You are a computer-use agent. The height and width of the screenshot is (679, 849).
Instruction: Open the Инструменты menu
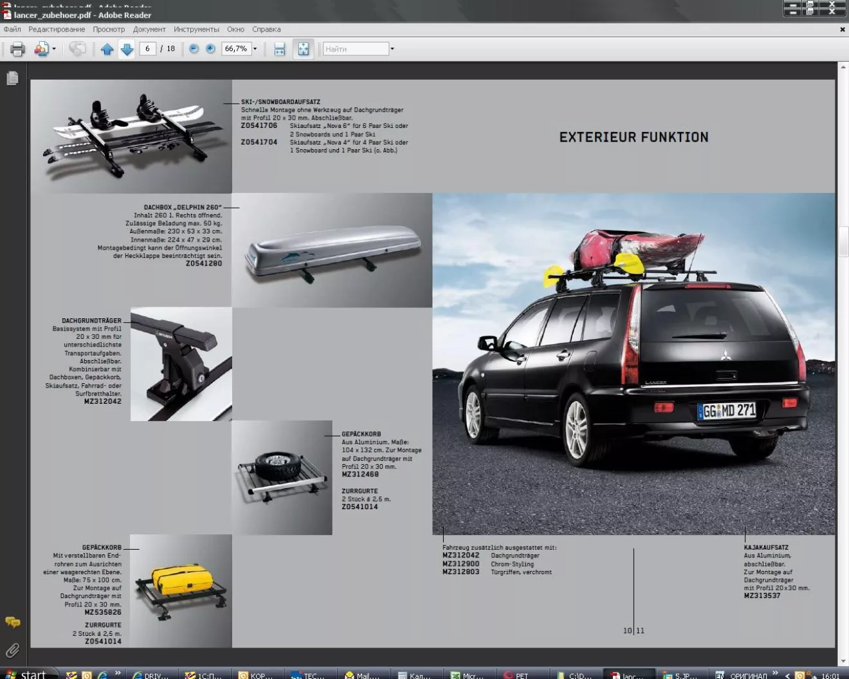(x=196, y=30)
